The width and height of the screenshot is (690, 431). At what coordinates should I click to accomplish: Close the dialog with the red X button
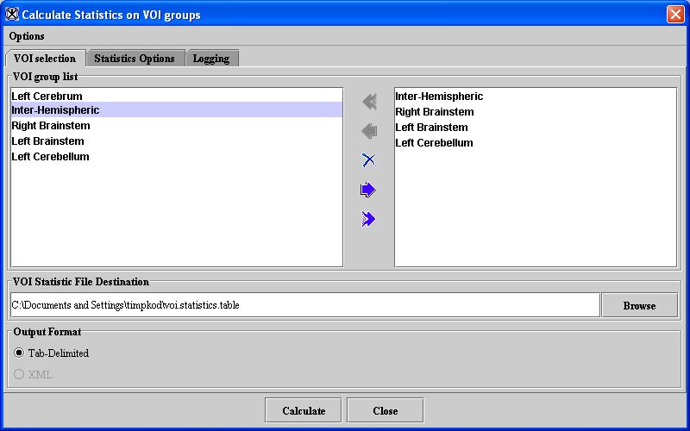[674, 15]
